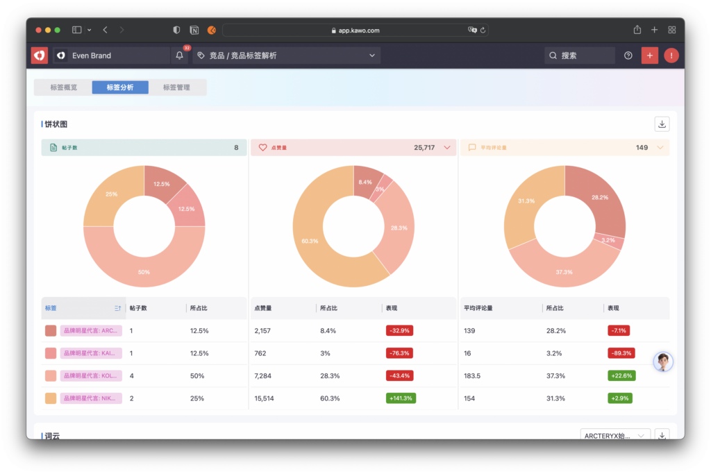Open the ARCTERYX word cloud dropdown
The image size is (711, 474).
[615, 435]
